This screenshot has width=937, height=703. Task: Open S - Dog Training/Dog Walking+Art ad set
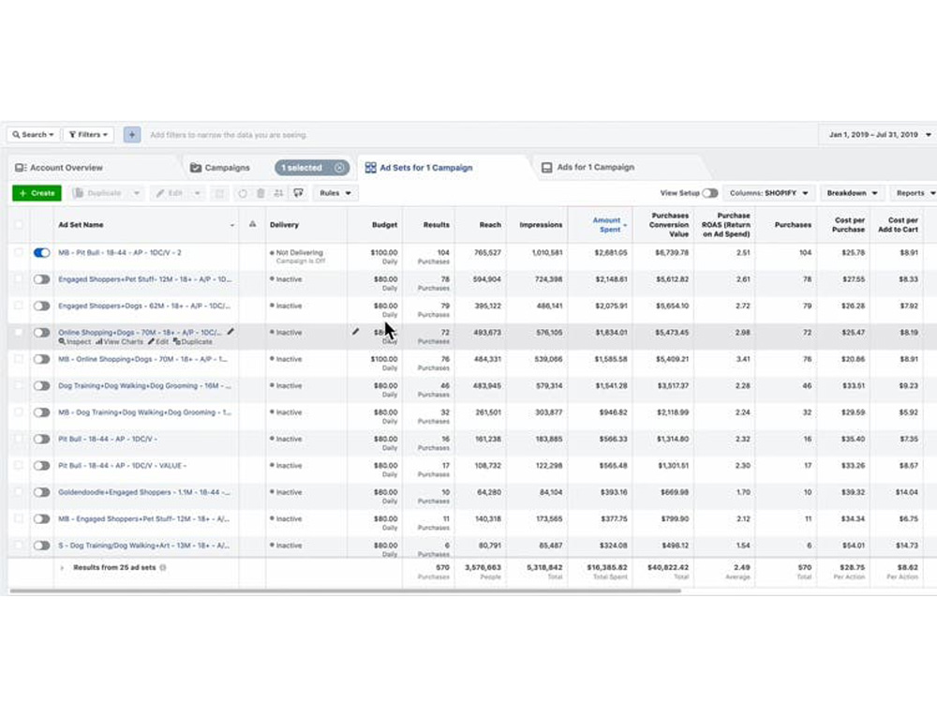click(x=143, y=546)
